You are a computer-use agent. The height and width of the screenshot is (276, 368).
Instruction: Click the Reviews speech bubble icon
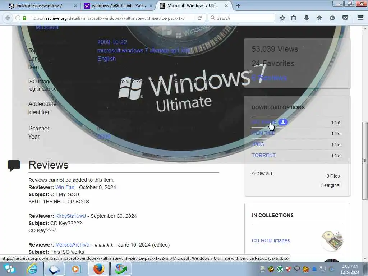(x=14, y=166)
